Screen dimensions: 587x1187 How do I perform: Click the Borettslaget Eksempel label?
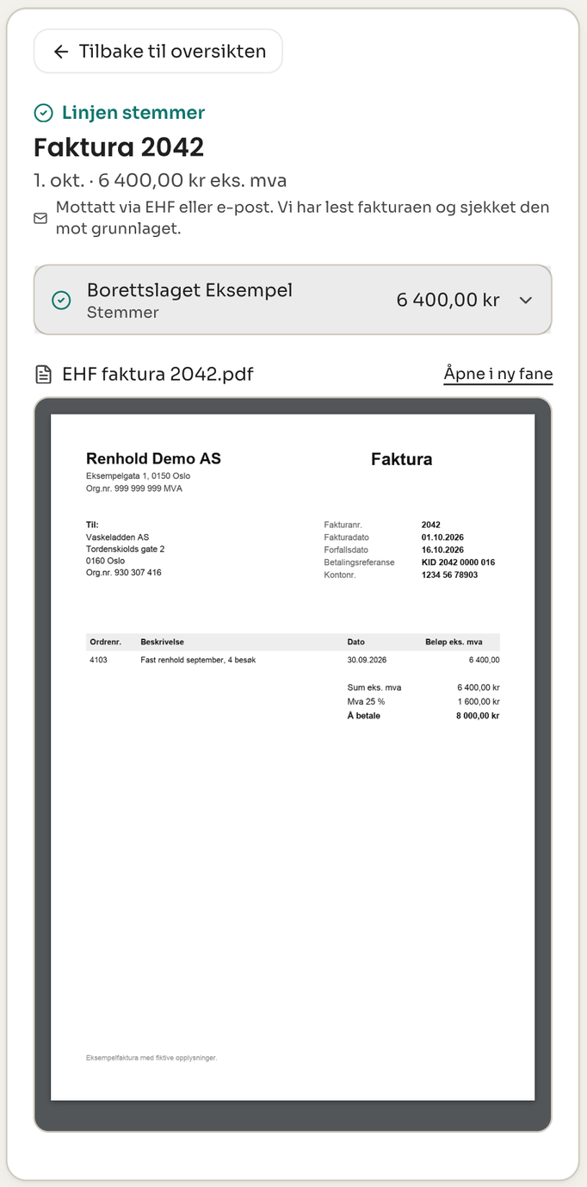[x=189, y=290]
